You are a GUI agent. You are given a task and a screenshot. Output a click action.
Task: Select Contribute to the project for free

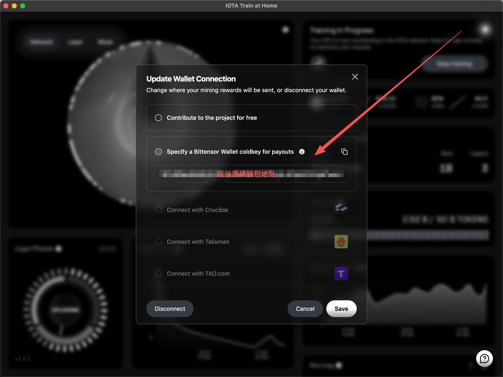pyautogui.click(x=158, y=118)
